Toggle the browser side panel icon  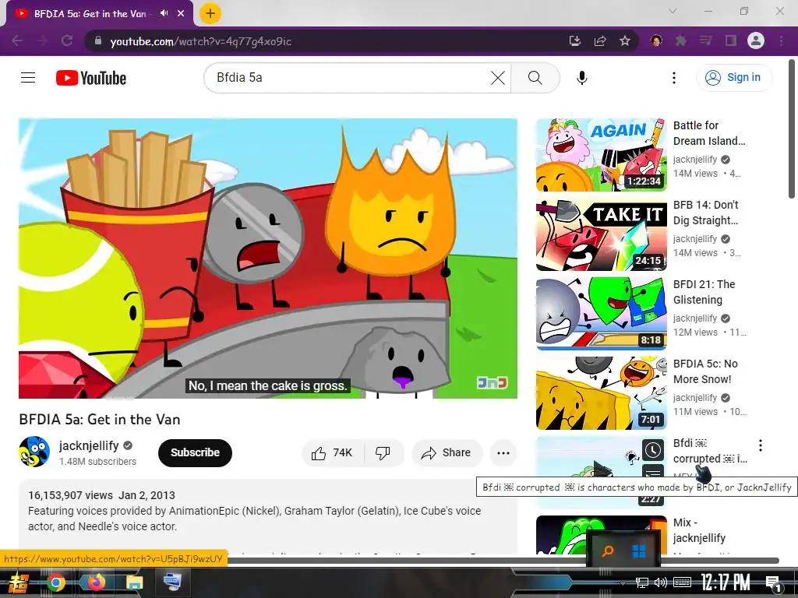(731, 41)
